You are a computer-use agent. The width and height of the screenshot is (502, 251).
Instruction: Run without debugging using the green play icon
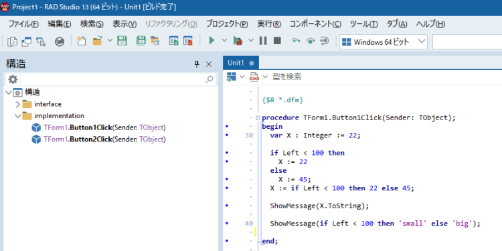[x=212, y=40]
